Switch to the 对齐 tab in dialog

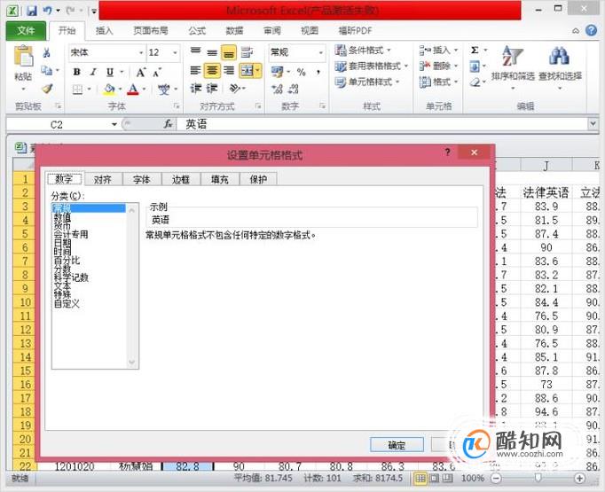[x=103, y=179]
